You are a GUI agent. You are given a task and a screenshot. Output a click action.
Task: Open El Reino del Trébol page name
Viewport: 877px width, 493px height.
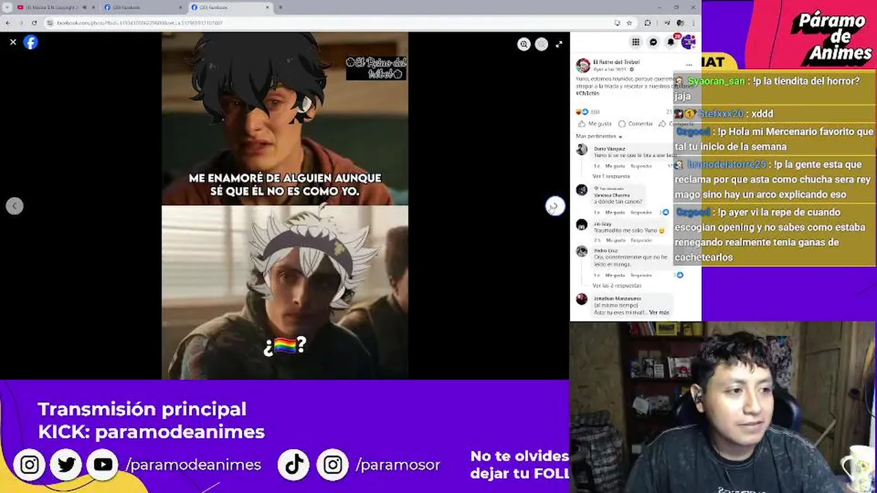[x=616, y=62]
